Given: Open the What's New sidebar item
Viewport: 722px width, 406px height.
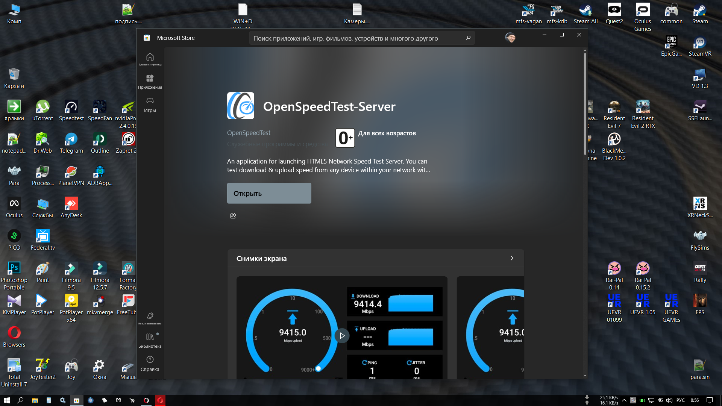Looking at the screenshot, I should click(150, 318).
